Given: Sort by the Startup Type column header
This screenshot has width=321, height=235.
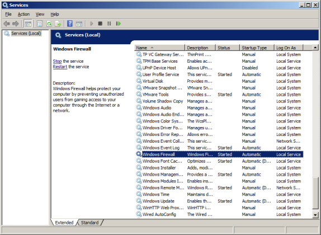Looking at the screenshot, I should tap(257, 48).
